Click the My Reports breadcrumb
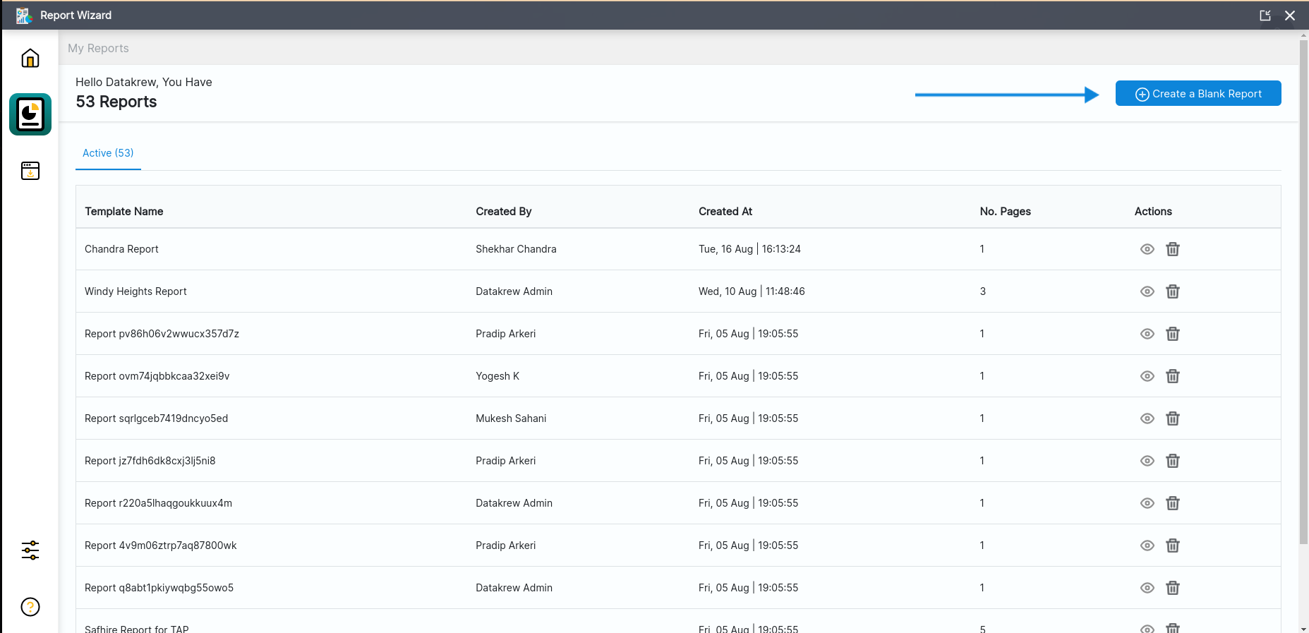The image size is (1309, 633). coord(98,48)
